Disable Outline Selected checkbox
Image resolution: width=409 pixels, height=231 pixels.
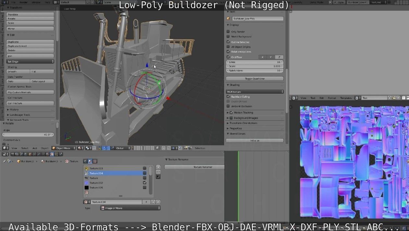pyautogui.click(x=228, y=42)
